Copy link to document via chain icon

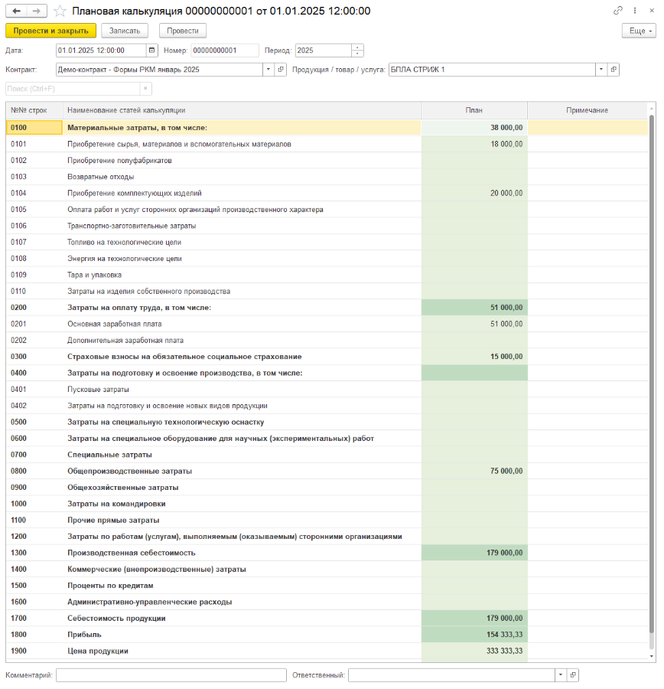point(618,11)
